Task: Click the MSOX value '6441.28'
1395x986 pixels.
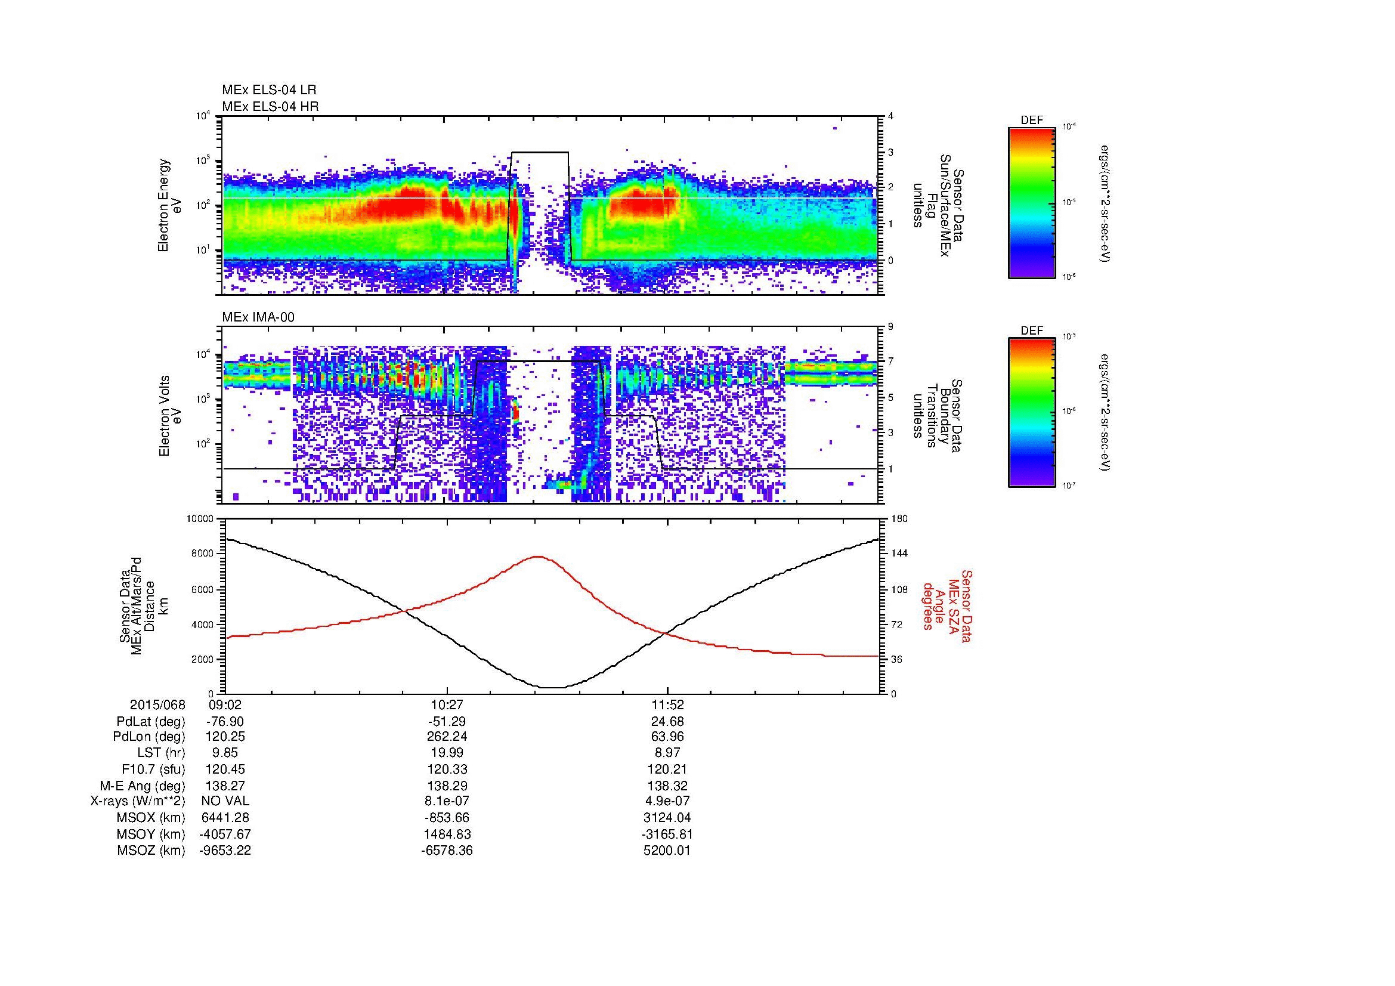Action: (225, 818)
